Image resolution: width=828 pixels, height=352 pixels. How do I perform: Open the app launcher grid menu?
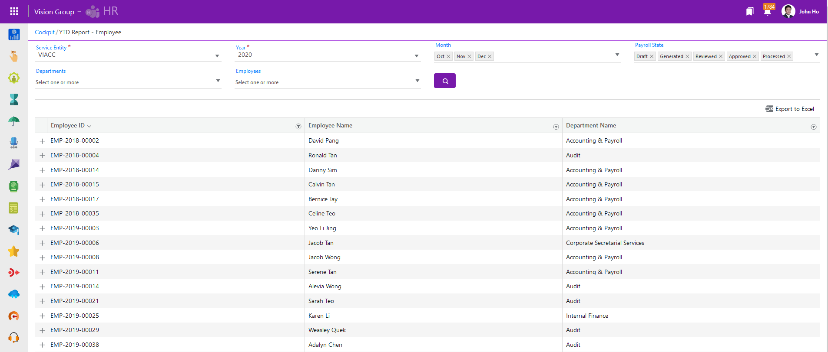(14, 11)
